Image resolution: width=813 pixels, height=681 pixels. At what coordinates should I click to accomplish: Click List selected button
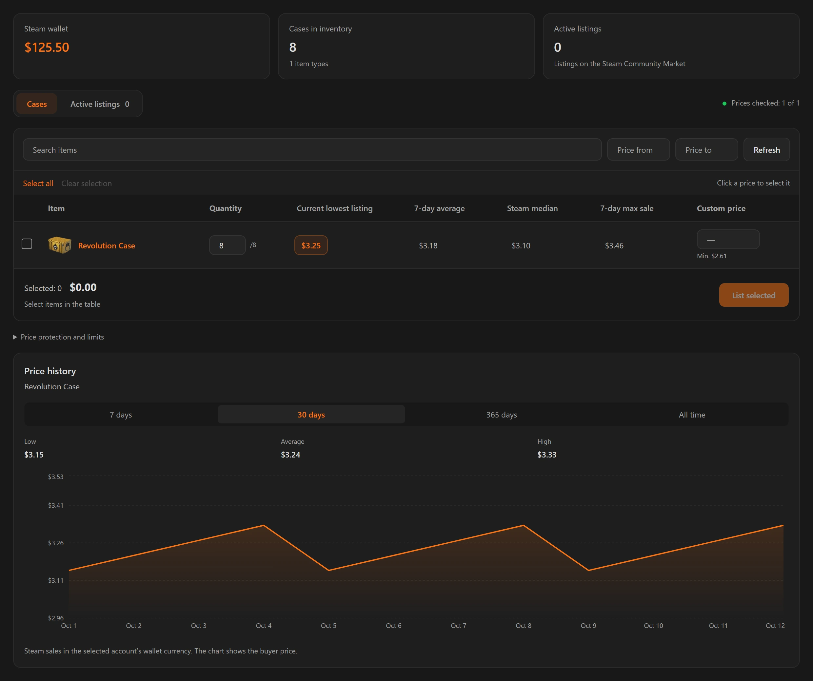[x=754, y=295]
